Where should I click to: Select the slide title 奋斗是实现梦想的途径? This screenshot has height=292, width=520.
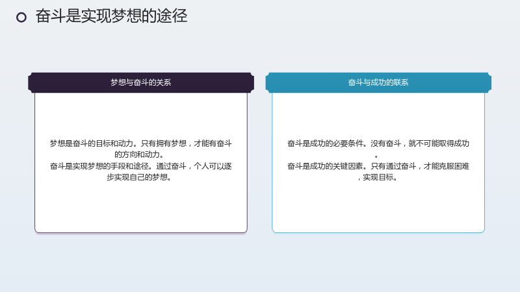(x=111, y=16)
